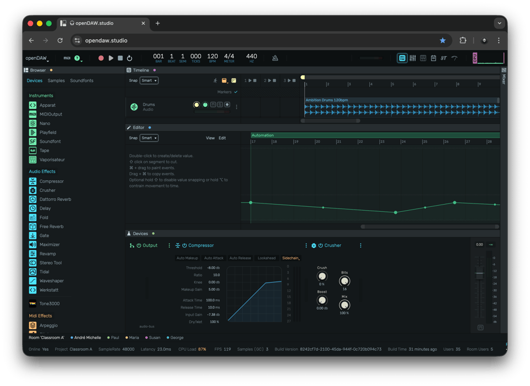Open the mixer view icon in top toolbar

click(x=412, y=58)
